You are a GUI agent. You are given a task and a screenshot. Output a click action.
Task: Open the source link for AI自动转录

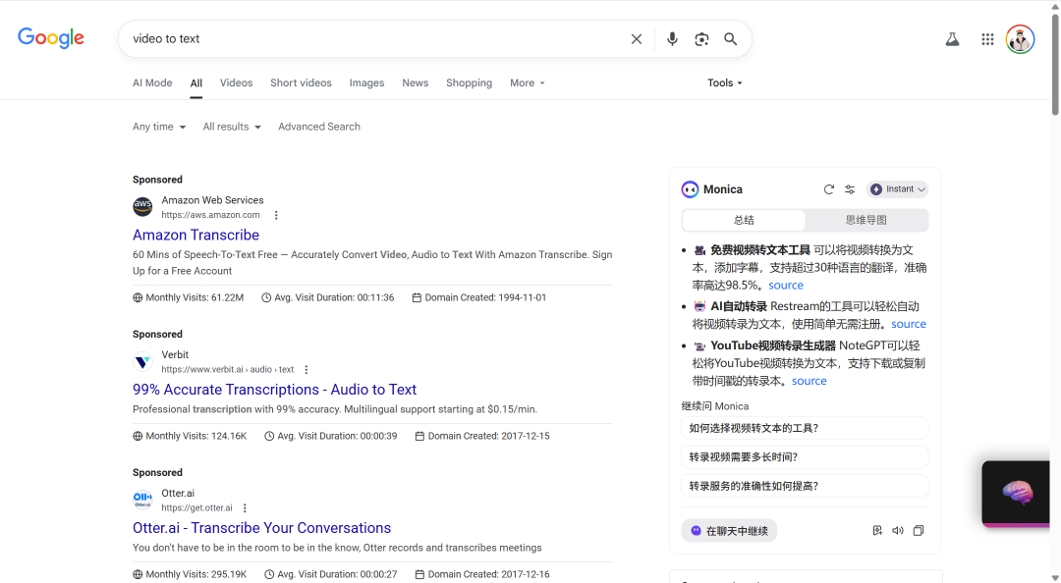click(908, 324)
